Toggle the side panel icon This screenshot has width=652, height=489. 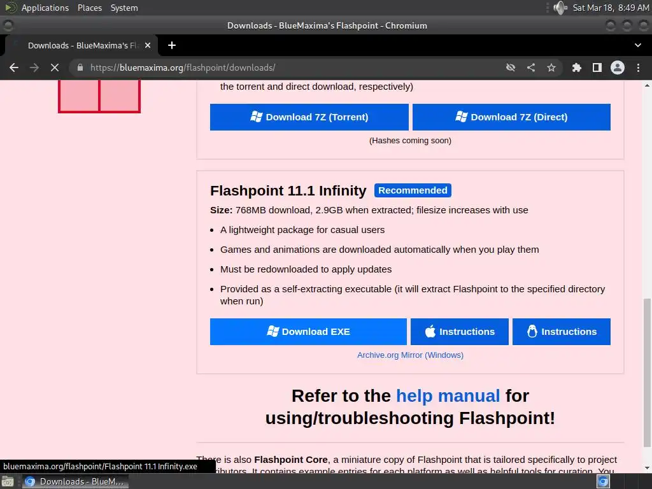click(x=597, y=67)
